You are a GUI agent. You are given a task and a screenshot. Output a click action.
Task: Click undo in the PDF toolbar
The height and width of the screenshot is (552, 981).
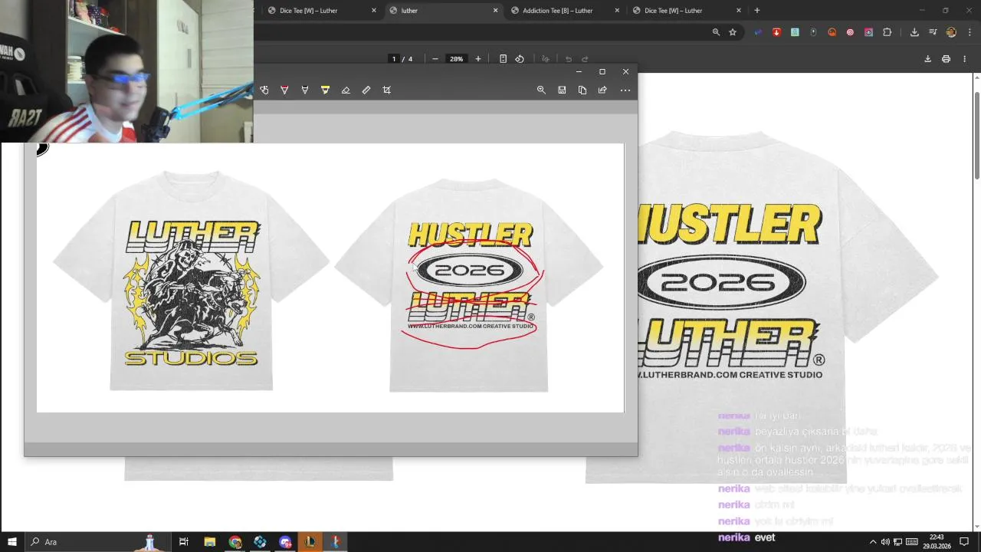(x=569, y=59)
